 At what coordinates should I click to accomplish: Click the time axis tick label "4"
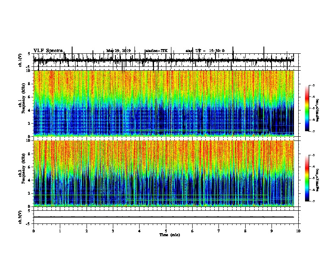140,231
